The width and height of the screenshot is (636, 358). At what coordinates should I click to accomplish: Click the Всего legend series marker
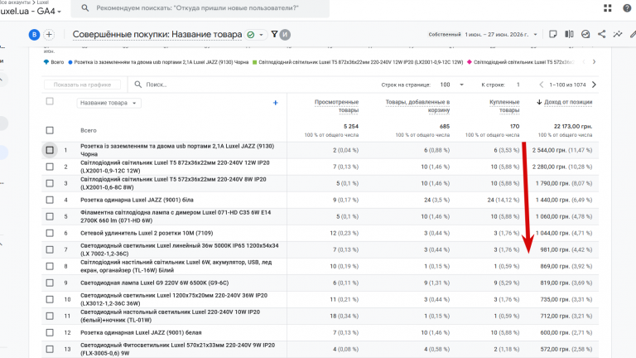[x=46, y=62]
